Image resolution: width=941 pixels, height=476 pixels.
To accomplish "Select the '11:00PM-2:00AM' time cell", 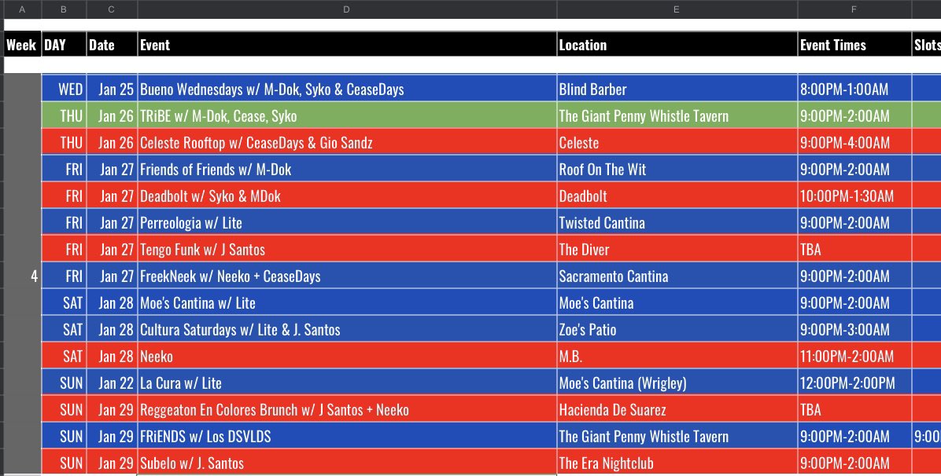I will 854,356.
